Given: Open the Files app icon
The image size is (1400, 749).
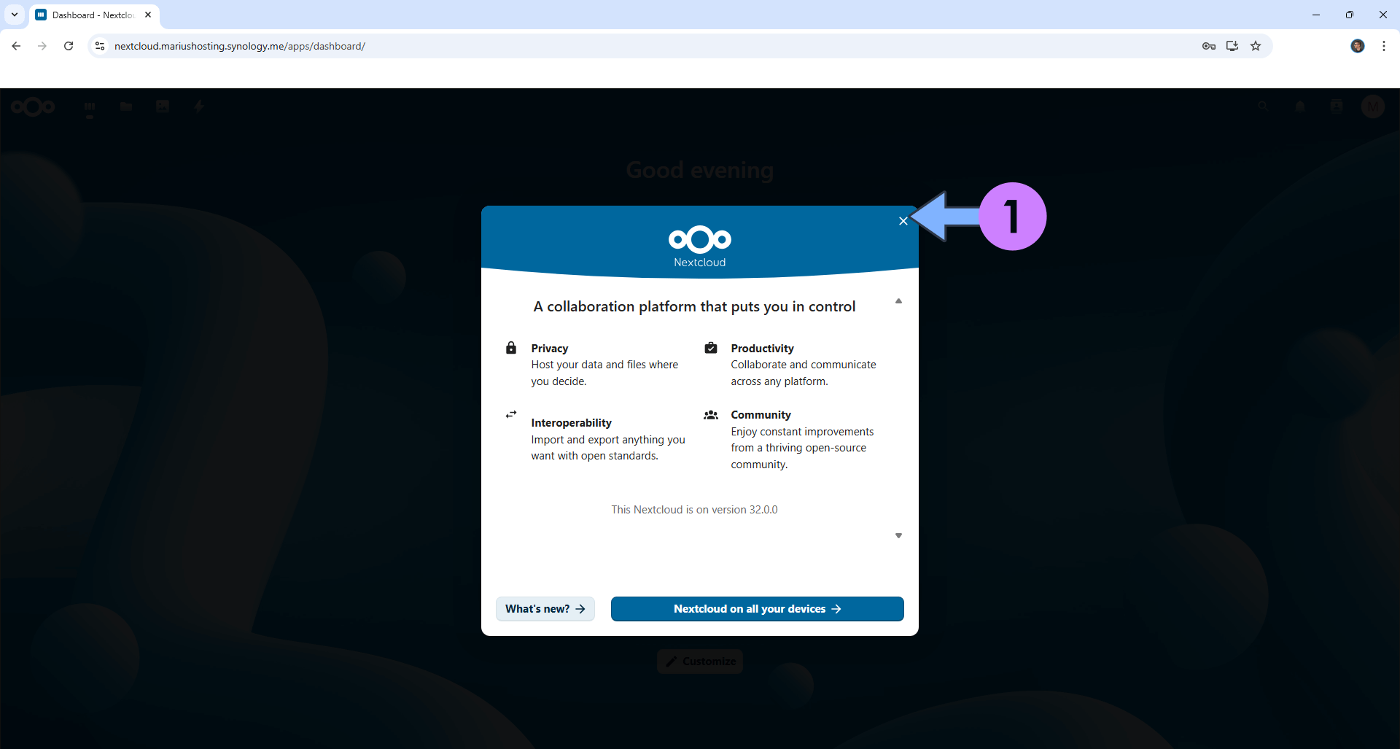Looking at the screenshot, I should tap(126, 107).
